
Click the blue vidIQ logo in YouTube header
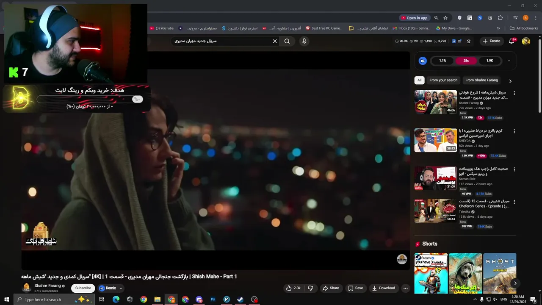tap(454, 41)
